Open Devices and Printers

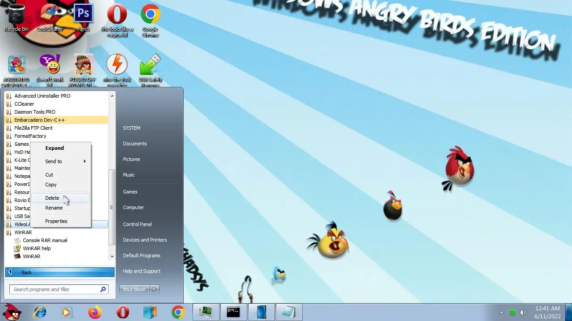point(145,240)
